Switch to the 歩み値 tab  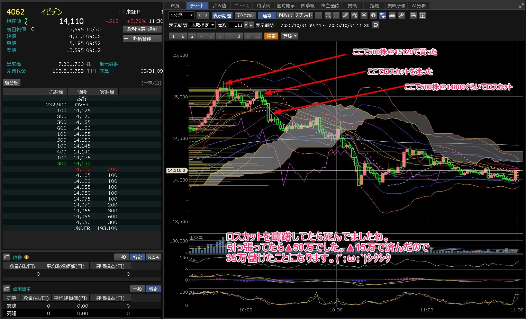(x=219, y=6)
